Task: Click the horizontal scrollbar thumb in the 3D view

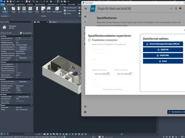Action: (122, 134)
